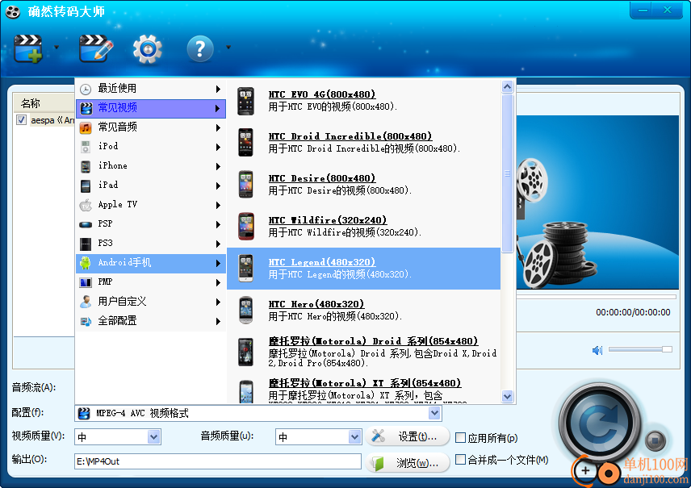Viewport: 691px width, 488px height.
Task: Expand the 常见音频 submenu arrow
Action: tap(218, 127)
